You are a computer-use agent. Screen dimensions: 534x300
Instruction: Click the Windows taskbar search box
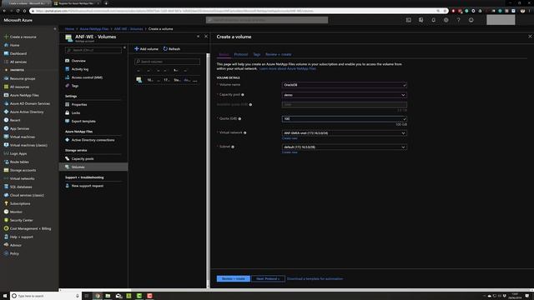(x=46, y=296)
